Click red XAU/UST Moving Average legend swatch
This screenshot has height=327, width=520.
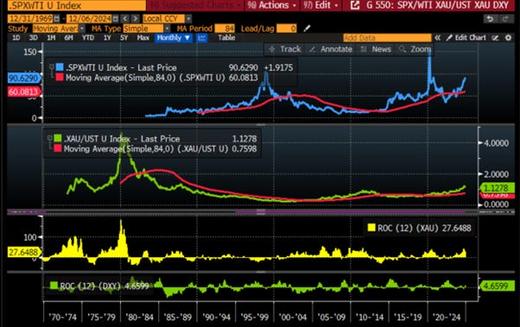tap(58, 148)
